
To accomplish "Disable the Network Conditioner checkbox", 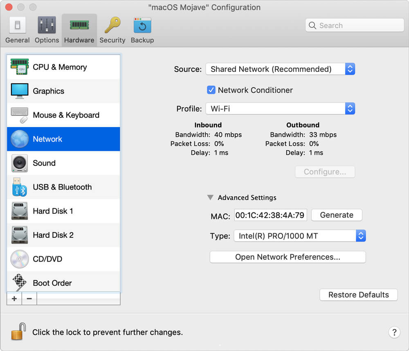I will point(211,90).
